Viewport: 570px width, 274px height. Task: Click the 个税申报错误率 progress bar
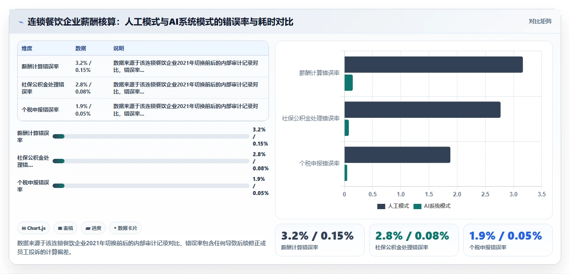(x=151, y=186)
